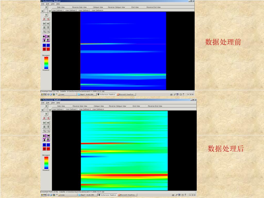Click signal strength color scale in upper window
The height and width of the screenshot is (198, 264).
pyautogui.click(x=46, y=63)
